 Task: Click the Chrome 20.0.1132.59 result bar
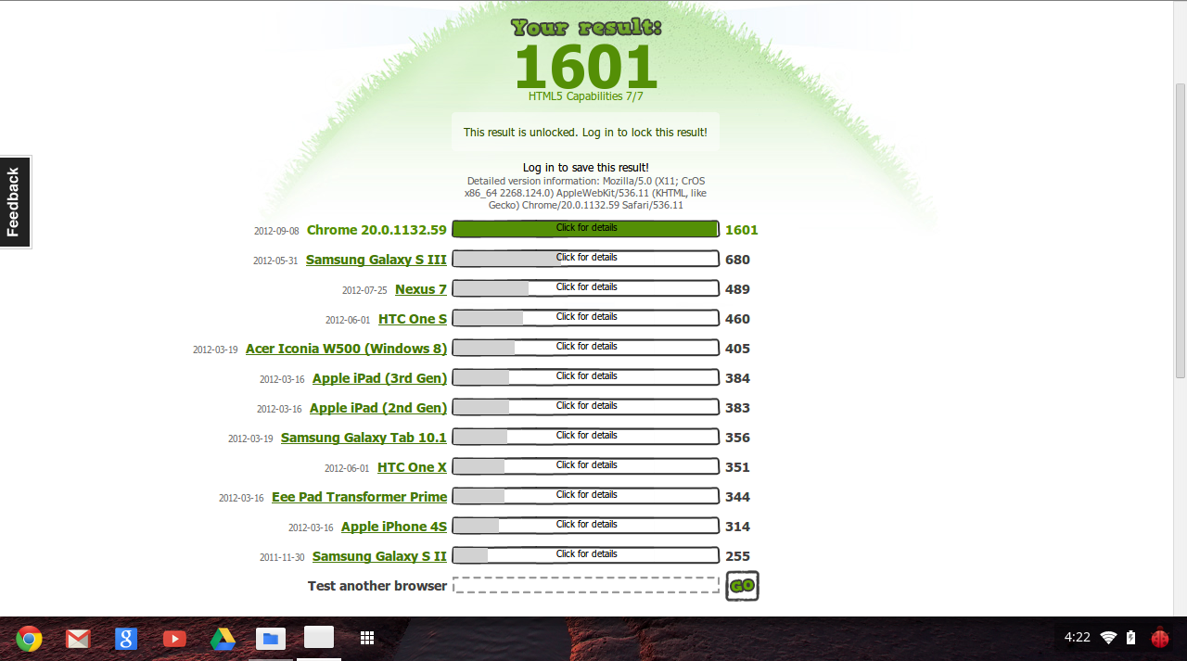coord(585,229)
